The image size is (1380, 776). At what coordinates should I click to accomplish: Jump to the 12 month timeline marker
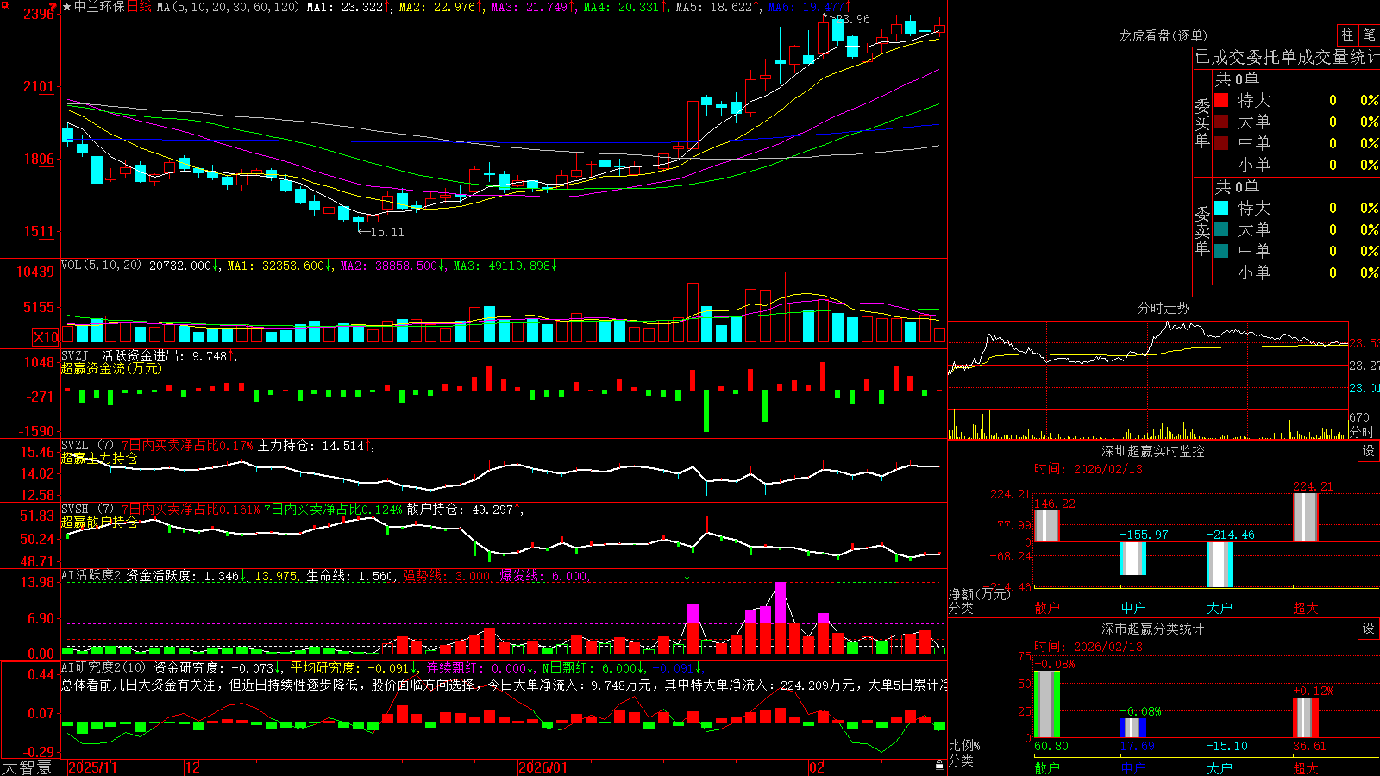tap(192, 767)
